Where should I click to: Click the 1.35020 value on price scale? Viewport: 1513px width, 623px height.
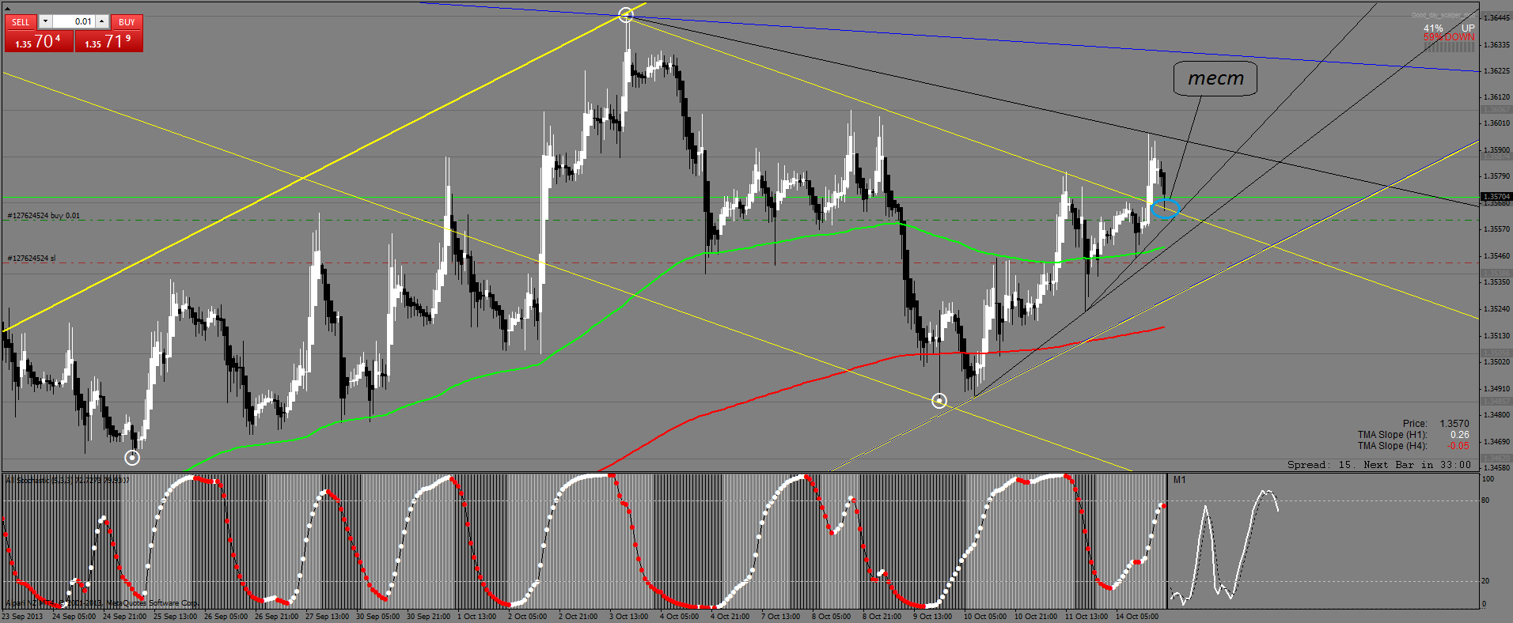(x=1496, y=362)
